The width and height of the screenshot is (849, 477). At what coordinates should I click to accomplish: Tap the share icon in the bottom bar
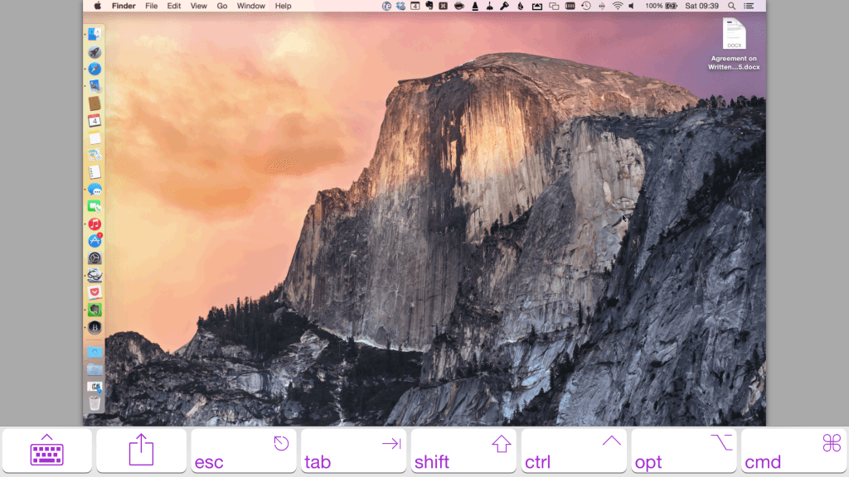[x=141, y=450]
